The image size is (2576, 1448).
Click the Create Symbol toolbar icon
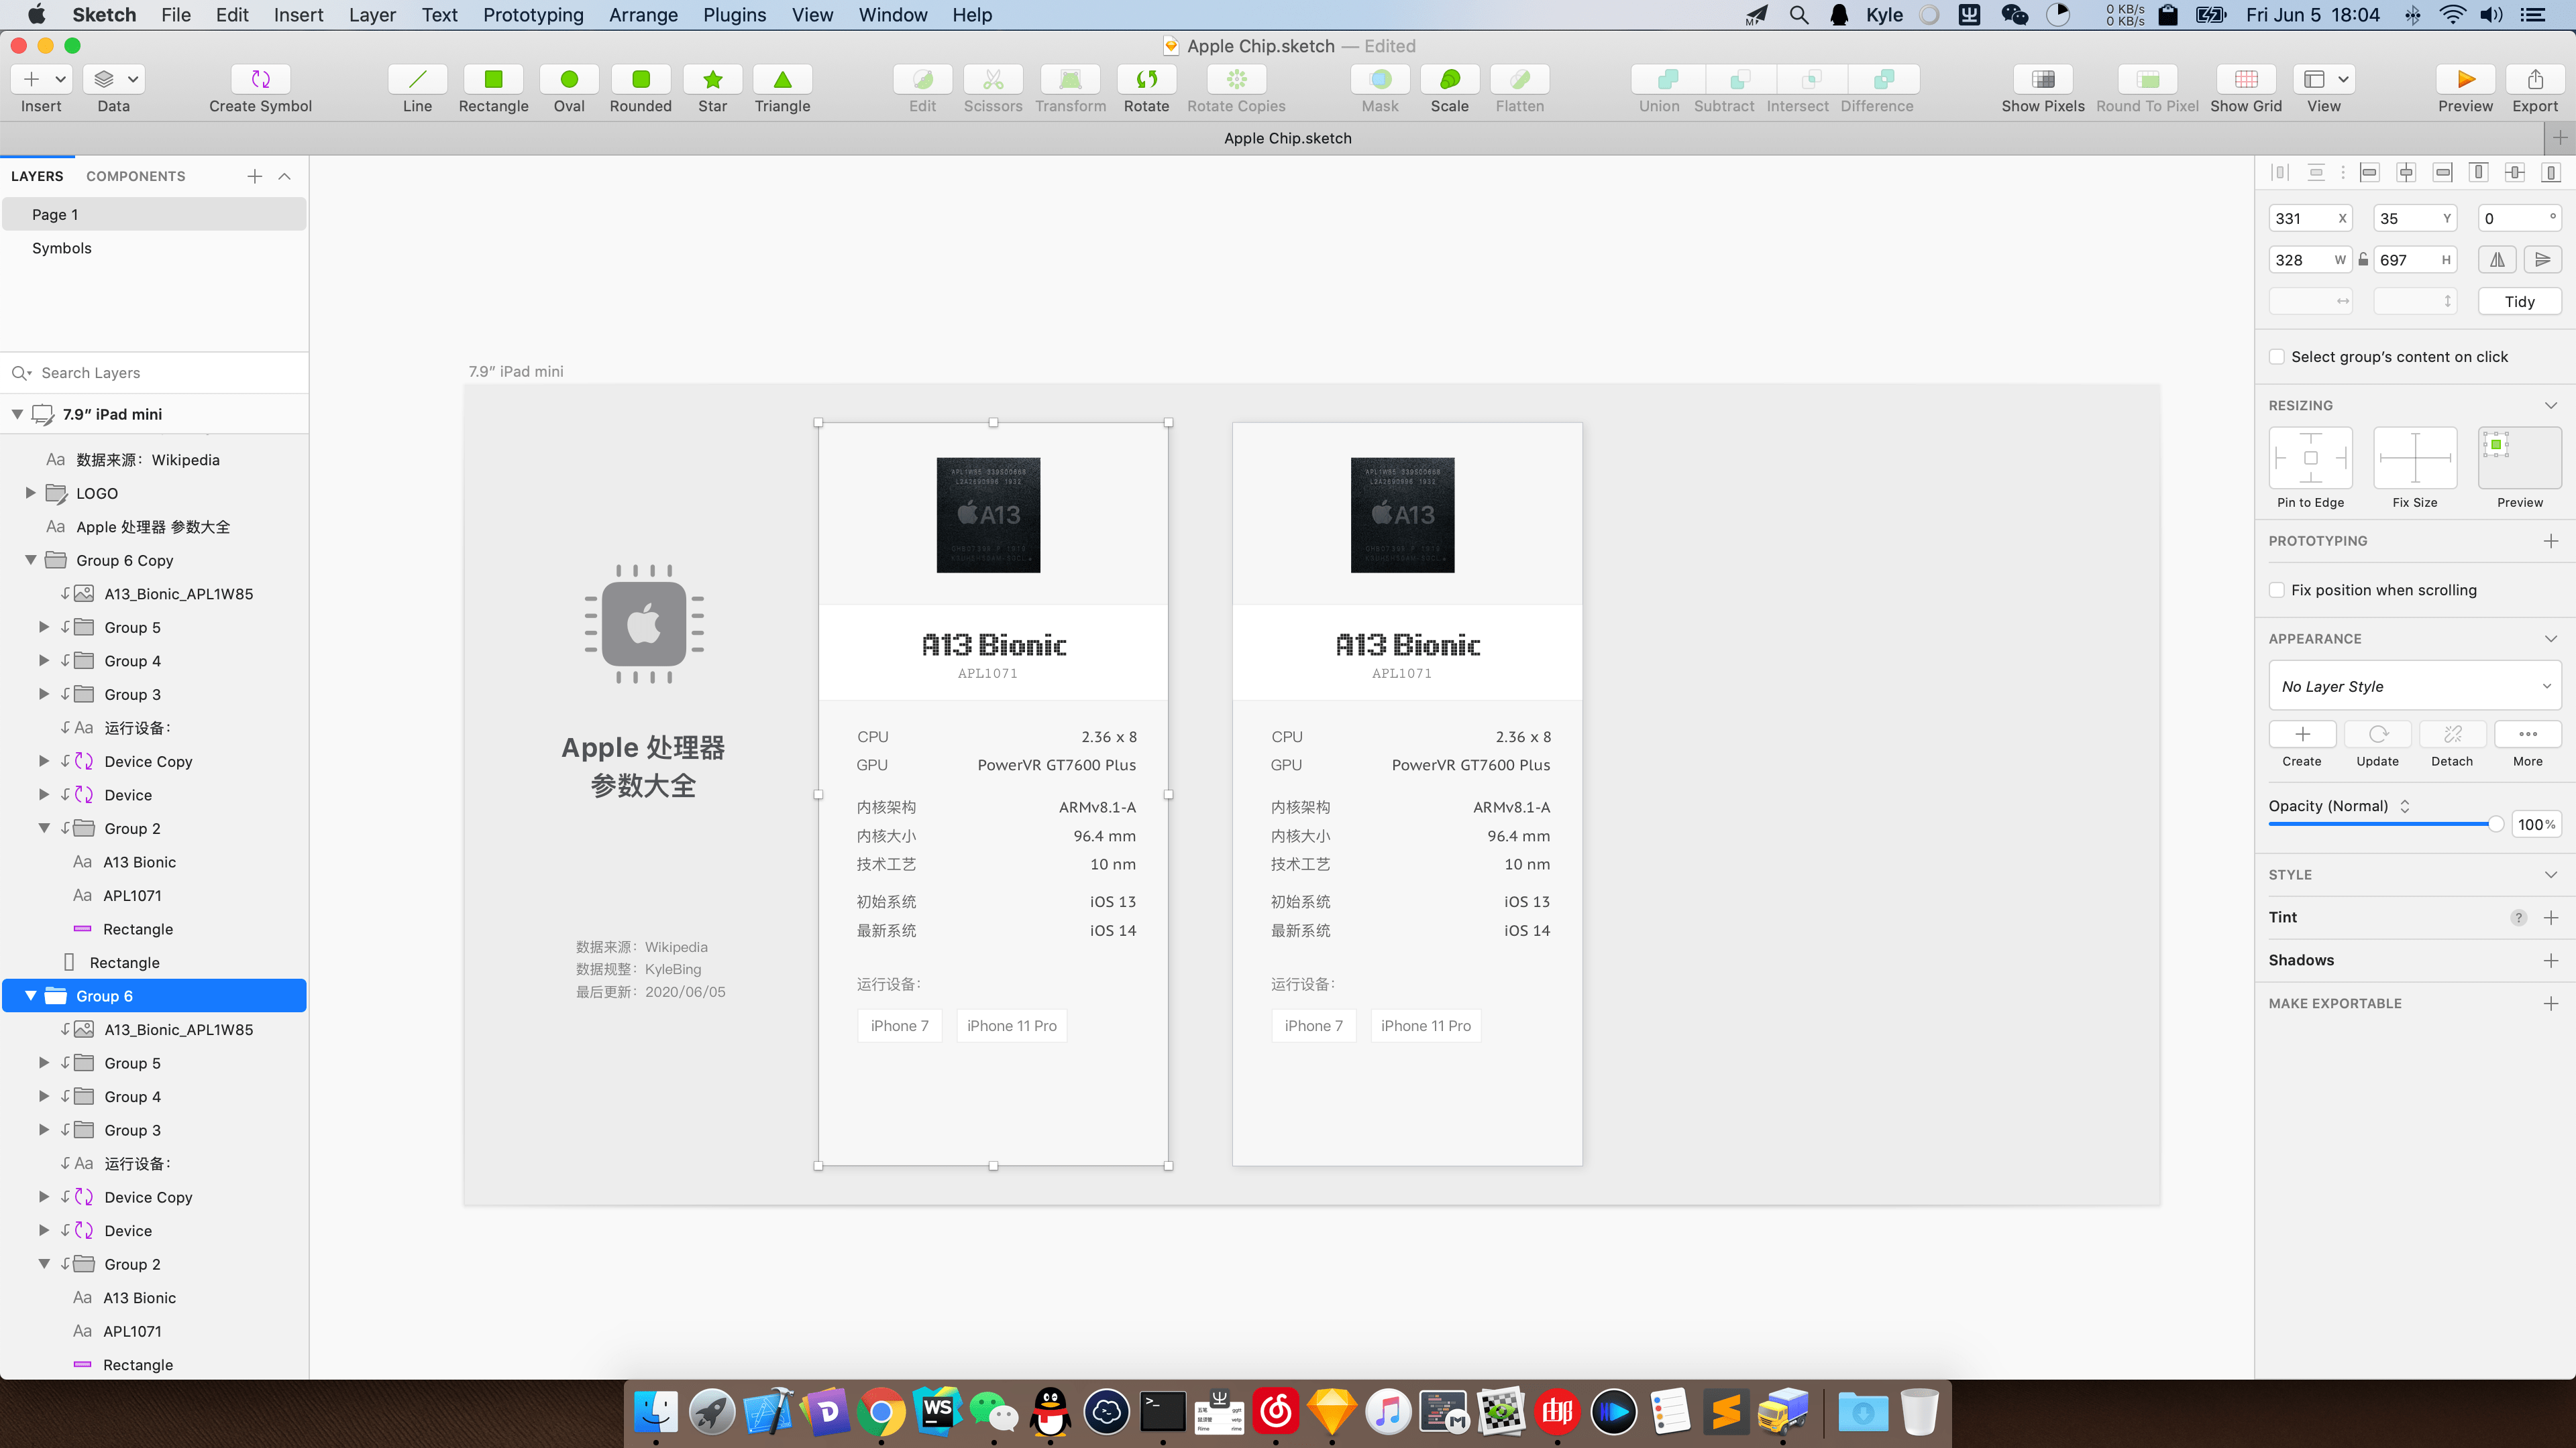tap(260, 80)
